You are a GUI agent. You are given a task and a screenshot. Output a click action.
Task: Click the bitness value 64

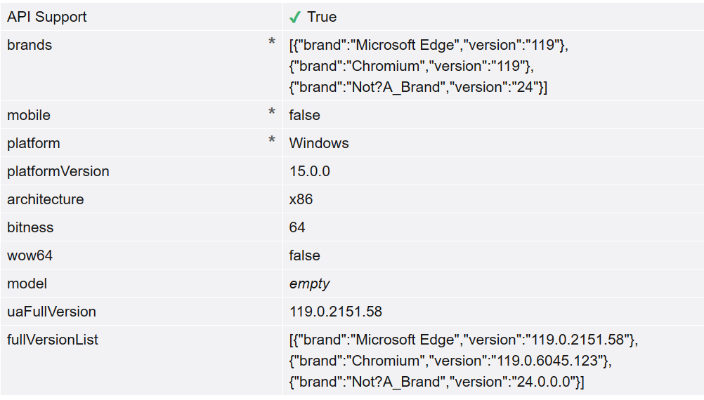click(x=297, y=227)
